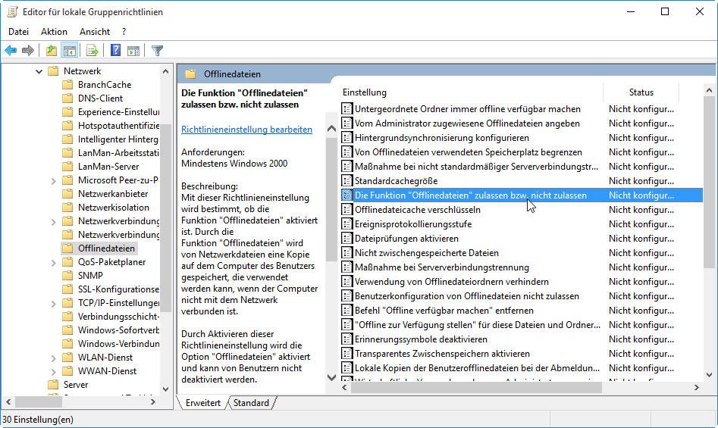Click the policy icon beside Ereignisprotokollierungsstufe
The width and height of the screenshot is (718, 428).
347,224
